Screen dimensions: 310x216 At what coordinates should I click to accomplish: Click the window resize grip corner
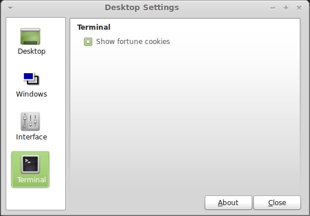pos(305,213)
